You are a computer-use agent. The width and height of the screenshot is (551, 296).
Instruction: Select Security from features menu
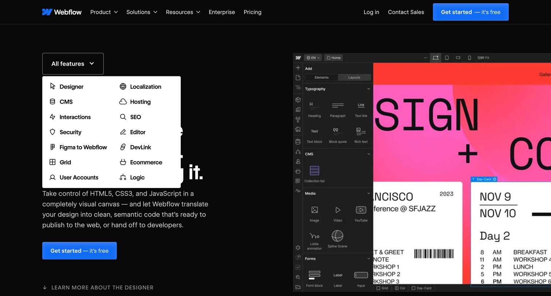point(66,132)
